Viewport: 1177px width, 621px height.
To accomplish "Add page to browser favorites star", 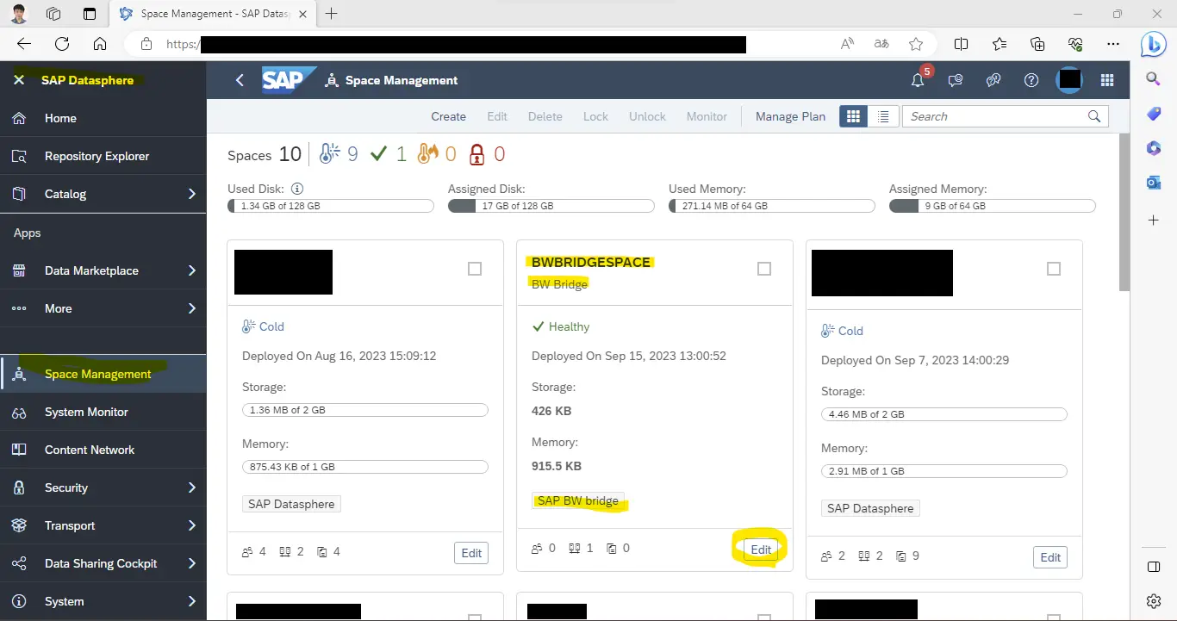I will (916, 44).
